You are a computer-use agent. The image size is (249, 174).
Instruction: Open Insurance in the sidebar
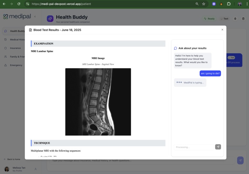[x=14, y=48]
